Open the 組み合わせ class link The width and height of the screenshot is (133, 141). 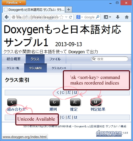click(16, 109)
